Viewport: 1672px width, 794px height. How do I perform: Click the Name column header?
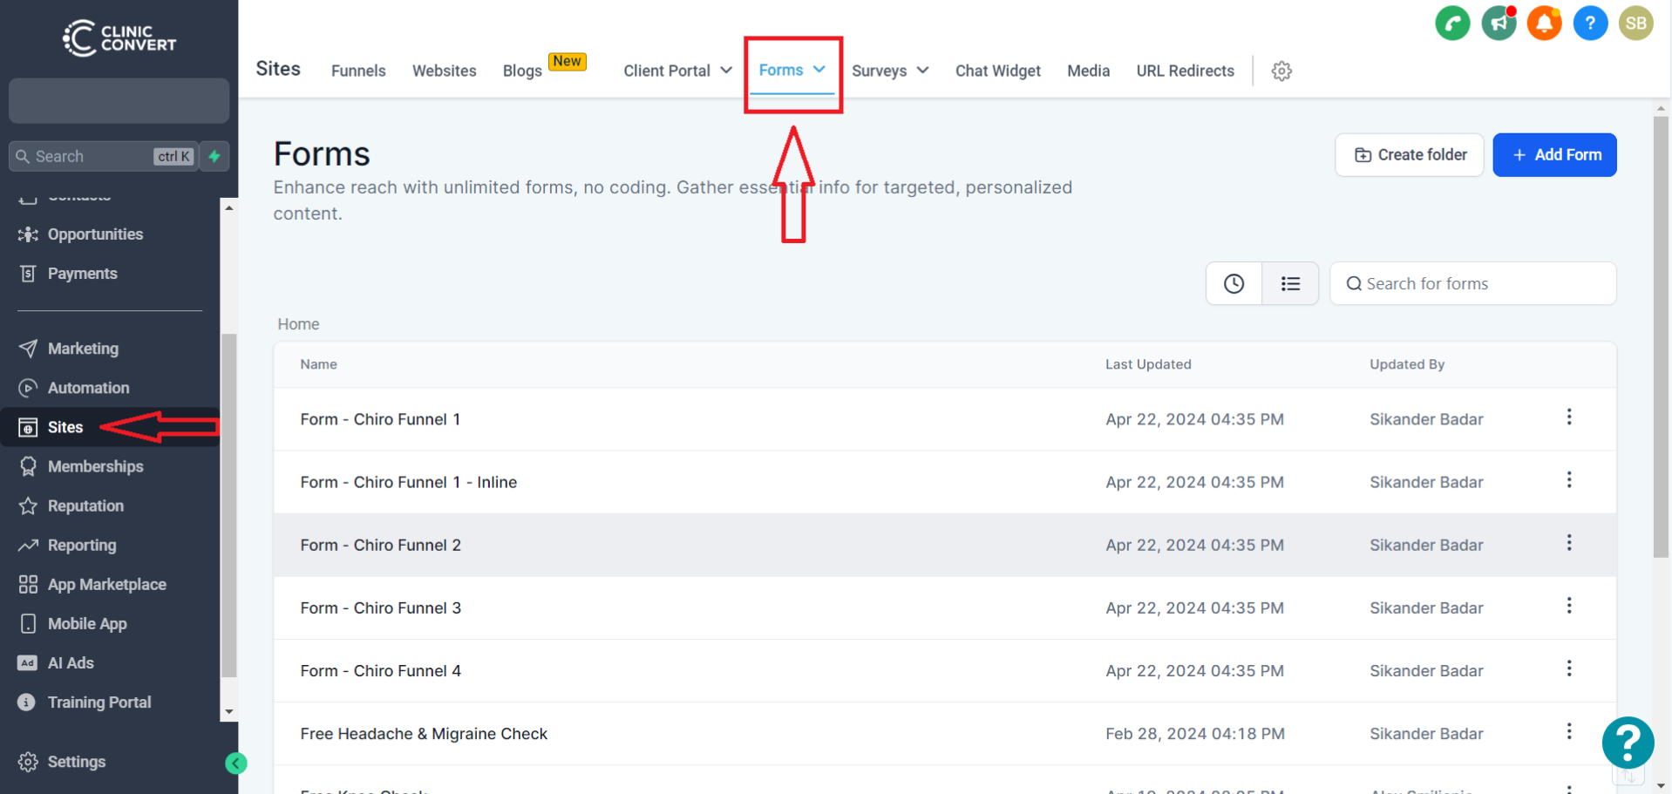click(318, 364)
